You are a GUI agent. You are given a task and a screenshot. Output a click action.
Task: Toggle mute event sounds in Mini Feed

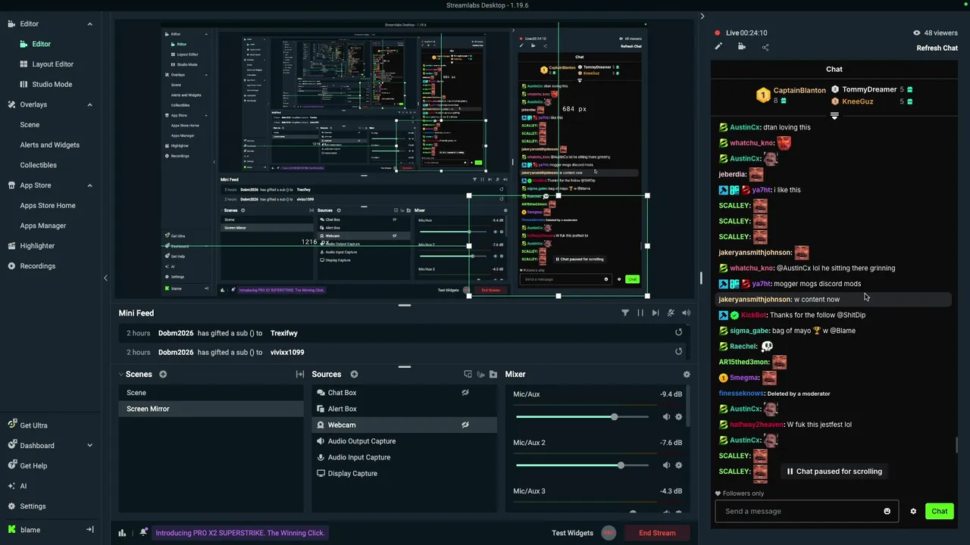671,313
